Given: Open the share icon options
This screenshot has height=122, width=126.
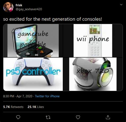Looking at the screenshot, I should [x=108, y=117].
